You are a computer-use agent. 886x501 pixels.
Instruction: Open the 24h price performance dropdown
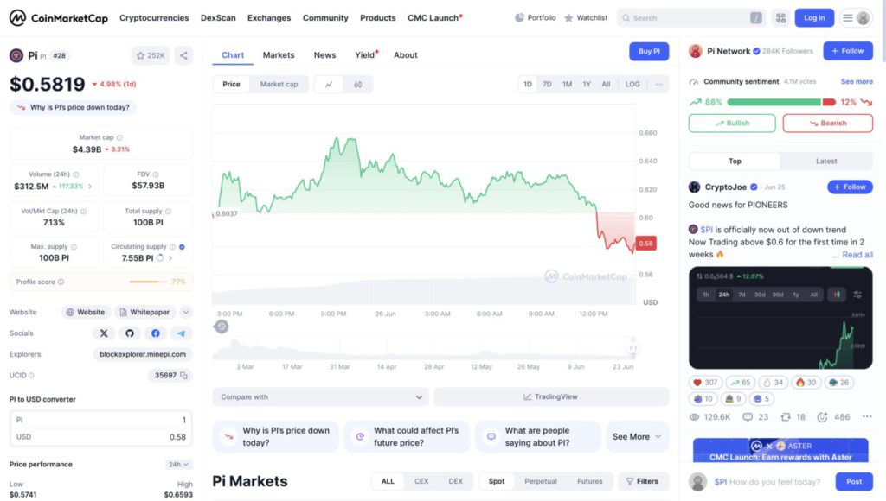178,464
